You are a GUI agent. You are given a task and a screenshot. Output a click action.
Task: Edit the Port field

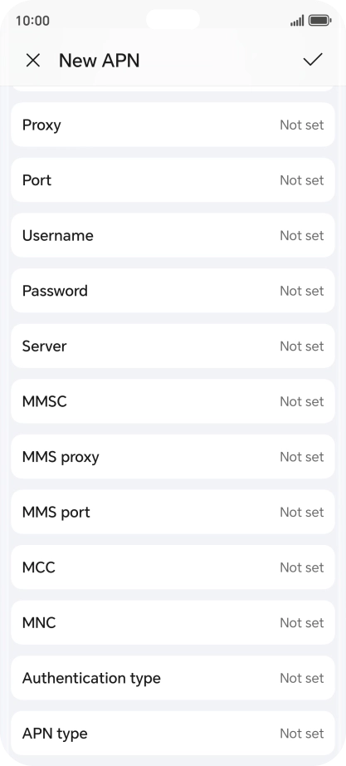[173, 179]
